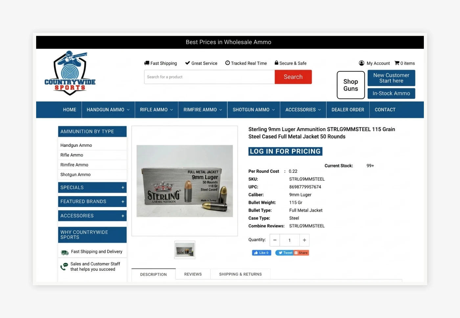Click the 0 items cart link
The height and width of the screenshot is (318, 460).
[407, 63]
